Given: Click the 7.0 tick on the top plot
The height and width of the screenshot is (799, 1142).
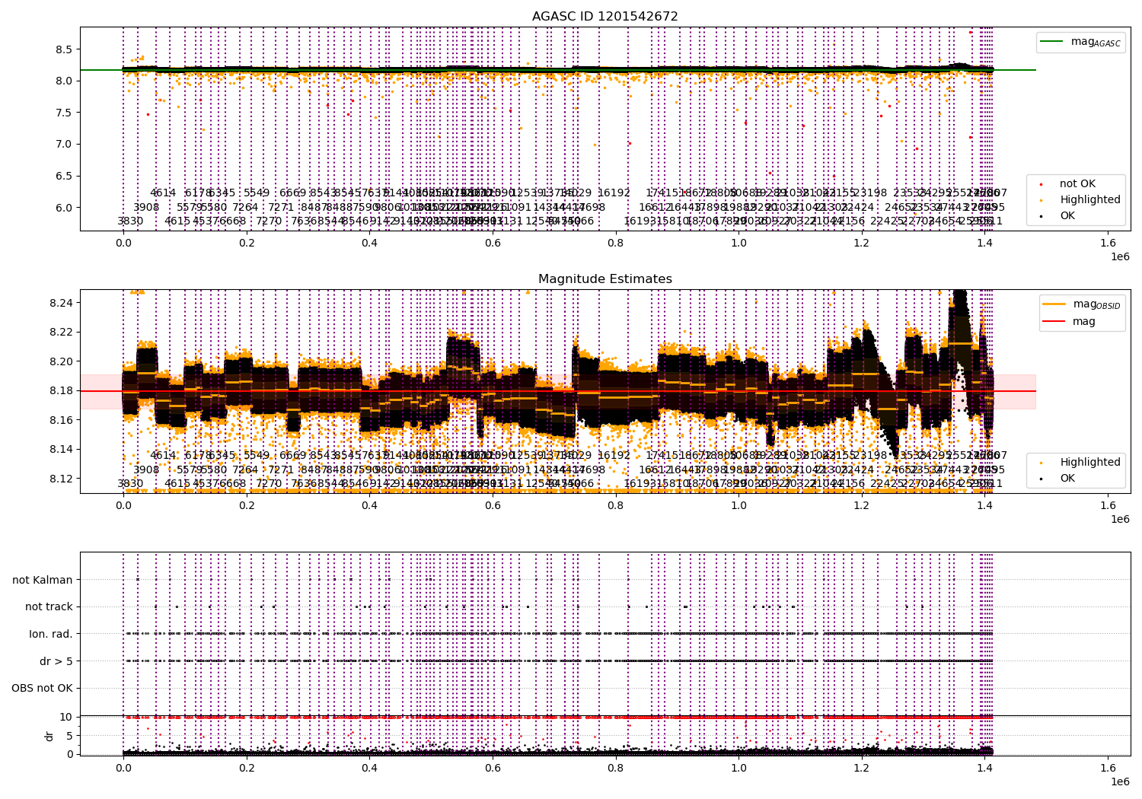Looking at the screenshot, I should point(65,145).
